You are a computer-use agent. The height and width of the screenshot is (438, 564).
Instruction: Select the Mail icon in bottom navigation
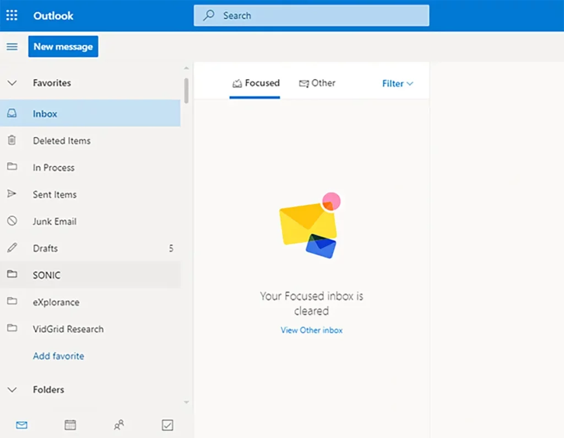[x=21, y=424]
